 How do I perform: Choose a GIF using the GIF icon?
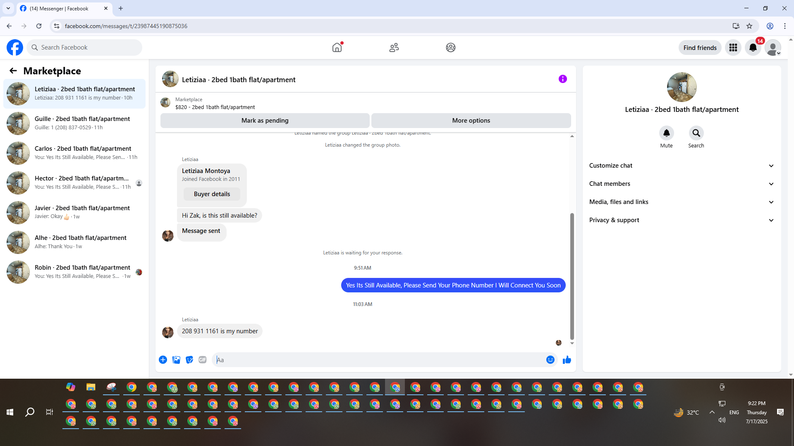point(203,360)
